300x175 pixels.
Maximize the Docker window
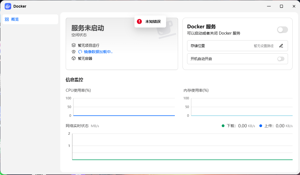pyautogui.click(x=281, y=6)
